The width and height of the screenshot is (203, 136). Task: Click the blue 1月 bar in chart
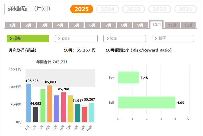pyautogui.click(x=29, y=103)
